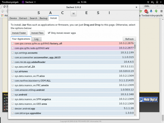Click version 10.3.2.2876 text

[x=126, y=43]
